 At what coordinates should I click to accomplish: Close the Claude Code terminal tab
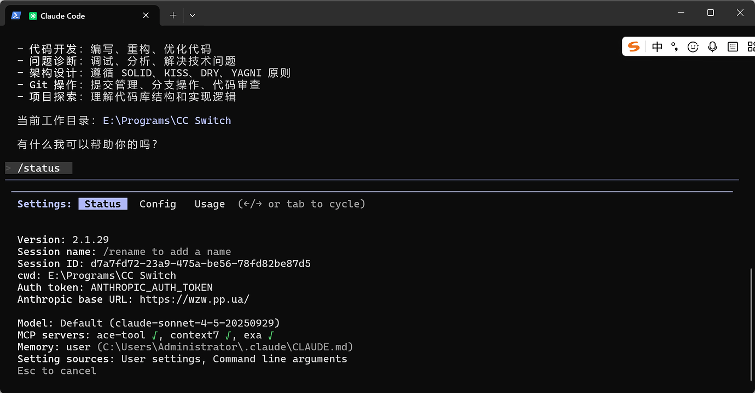coord(146,15)
